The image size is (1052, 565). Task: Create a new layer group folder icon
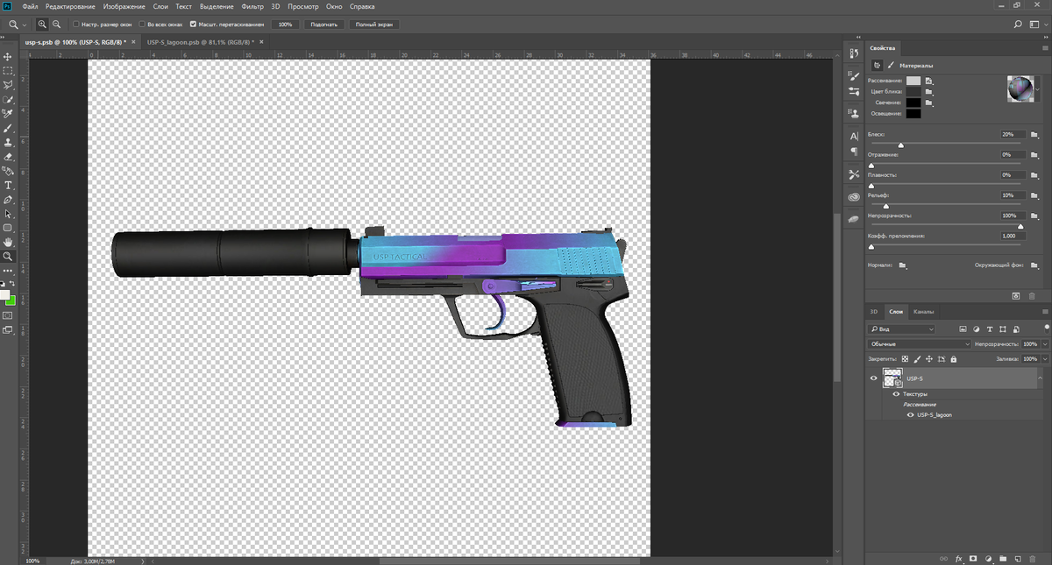[1003, 557]
